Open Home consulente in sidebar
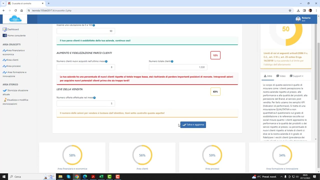The height and width of the screenshot is (180, 320). coord(16,35)
